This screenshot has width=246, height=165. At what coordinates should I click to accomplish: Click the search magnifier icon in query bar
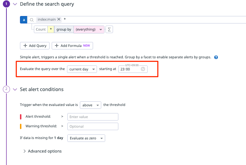(32, 20)
